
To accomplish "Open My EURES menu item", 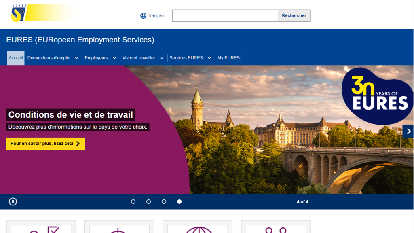I will (228, 58).
